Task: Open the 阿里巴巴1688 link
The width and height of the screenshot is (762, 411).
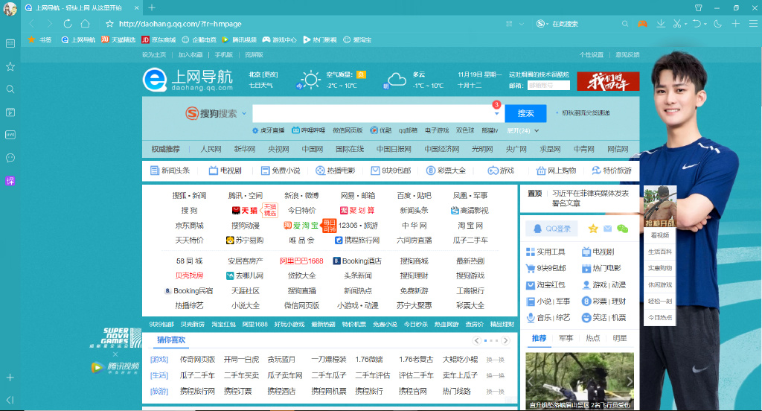Action: coord(301,261)
